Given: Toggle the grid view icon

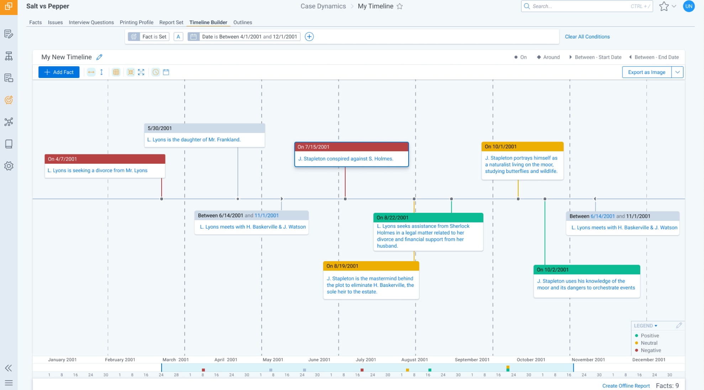Looking at the screenshot, I should pos(116,72).
